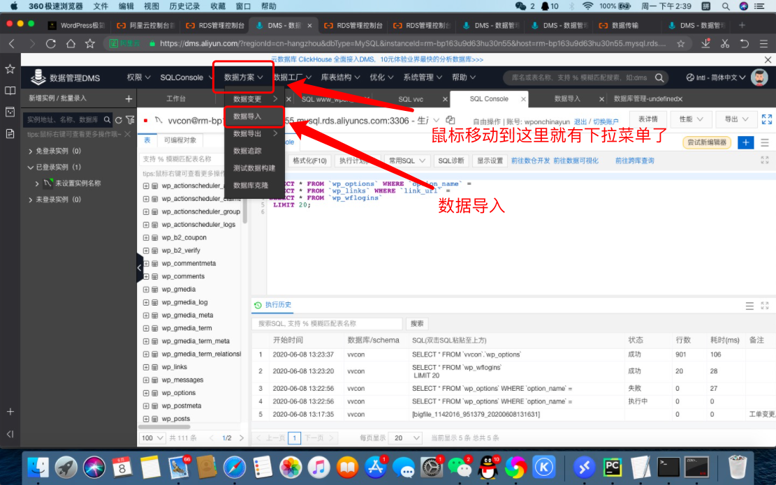Click the blue plus new tab button
The image size is (776, 485).
[745, 142]
